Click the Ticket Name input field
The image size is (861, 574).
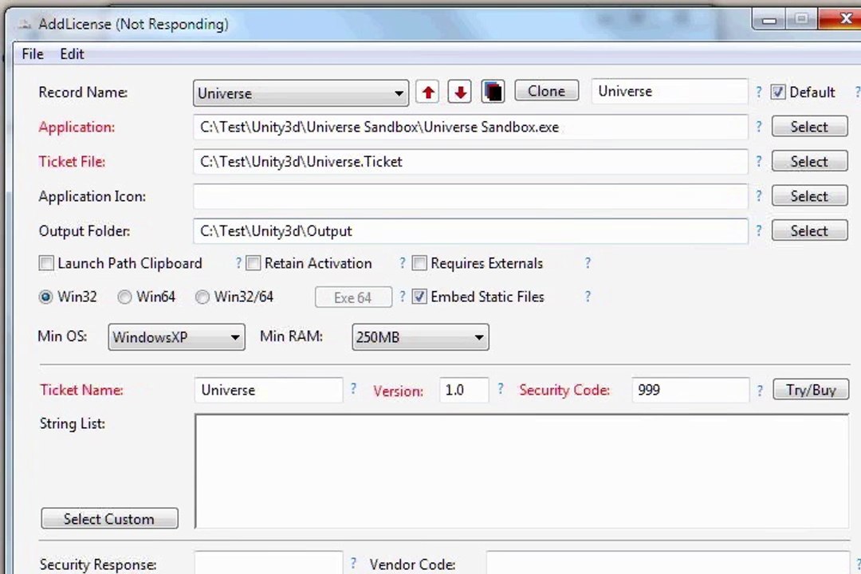(x=269, y=390)
